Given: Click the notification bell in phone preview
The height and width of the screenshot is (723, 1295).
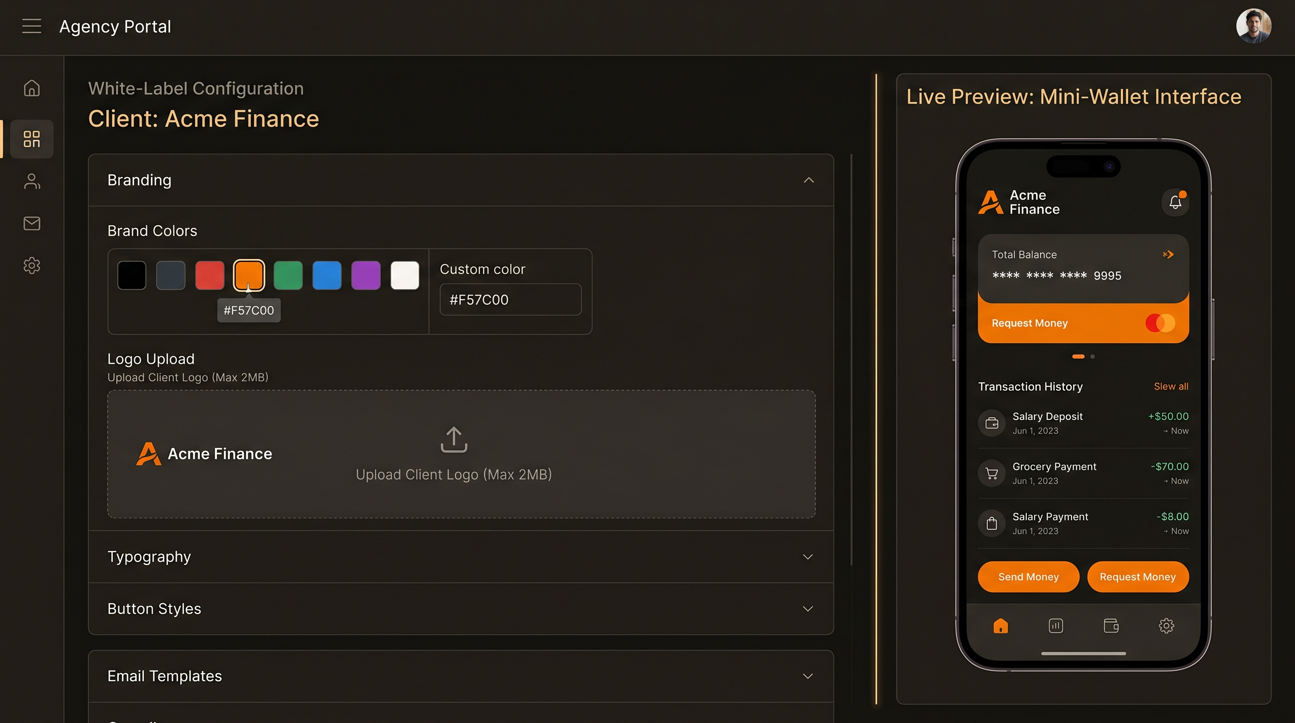Looking at the screenshot, I should pyautogui.click(x=1175, y=202).
